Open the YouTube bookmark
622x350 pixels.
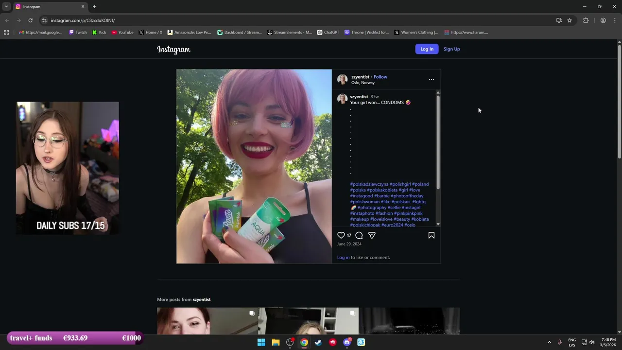point(122,33)
